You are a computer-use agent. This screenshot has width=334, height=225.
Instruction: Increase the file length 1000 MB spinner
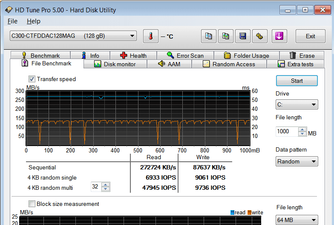302,129
